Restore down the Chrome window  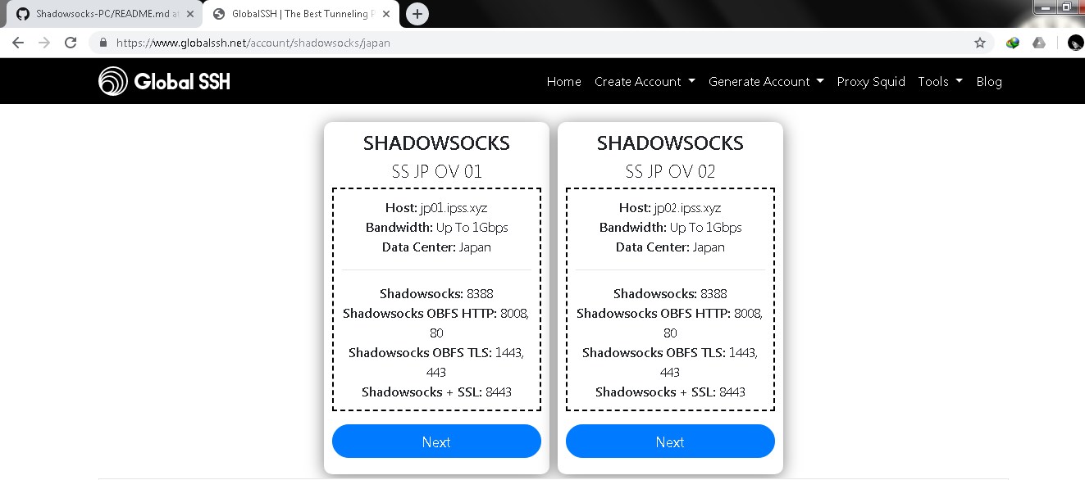pyautogui.click(x=1066, y=7)
